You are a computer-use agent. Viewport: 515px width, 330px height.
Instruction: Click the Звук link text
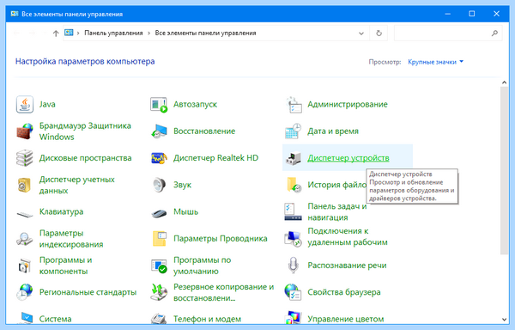pyautogui.click(x=182, y=185)
